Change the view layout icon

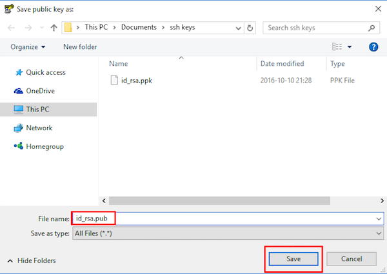pos(337,46)
